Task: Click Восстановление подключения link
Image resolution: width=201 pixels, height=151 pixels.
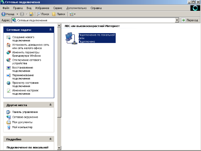Action: coord(22,69)
